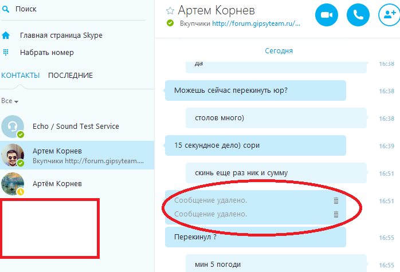The width and height of the screenshot is (400, 272).
Task: Click the Skype home icon
Action: [x=6, y=35]
